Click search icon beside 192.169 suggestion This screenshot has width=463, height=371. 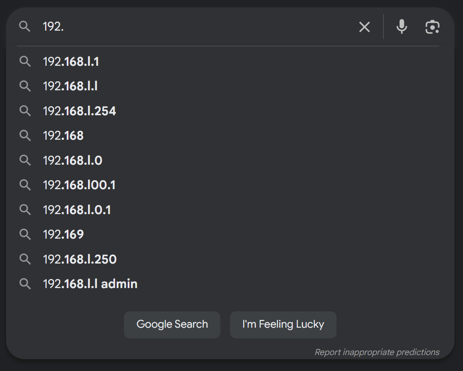coord(25,234)
